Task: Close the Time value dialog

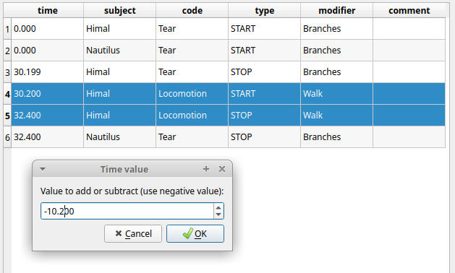Action: (222, 169)
